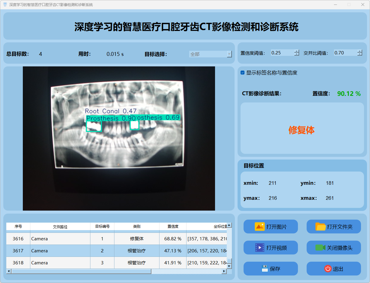Click the 文件路径 column header
The height and width of the screenshot is (283, 370).
[60, 227]
